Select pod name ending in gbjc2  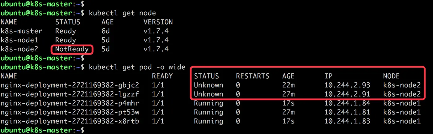click(x=70, y=85)
